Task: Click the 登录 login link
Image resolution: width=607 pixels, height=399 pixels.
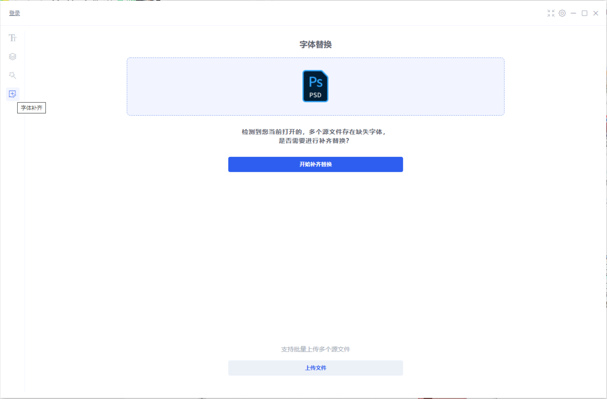Action: click(15, 13)
